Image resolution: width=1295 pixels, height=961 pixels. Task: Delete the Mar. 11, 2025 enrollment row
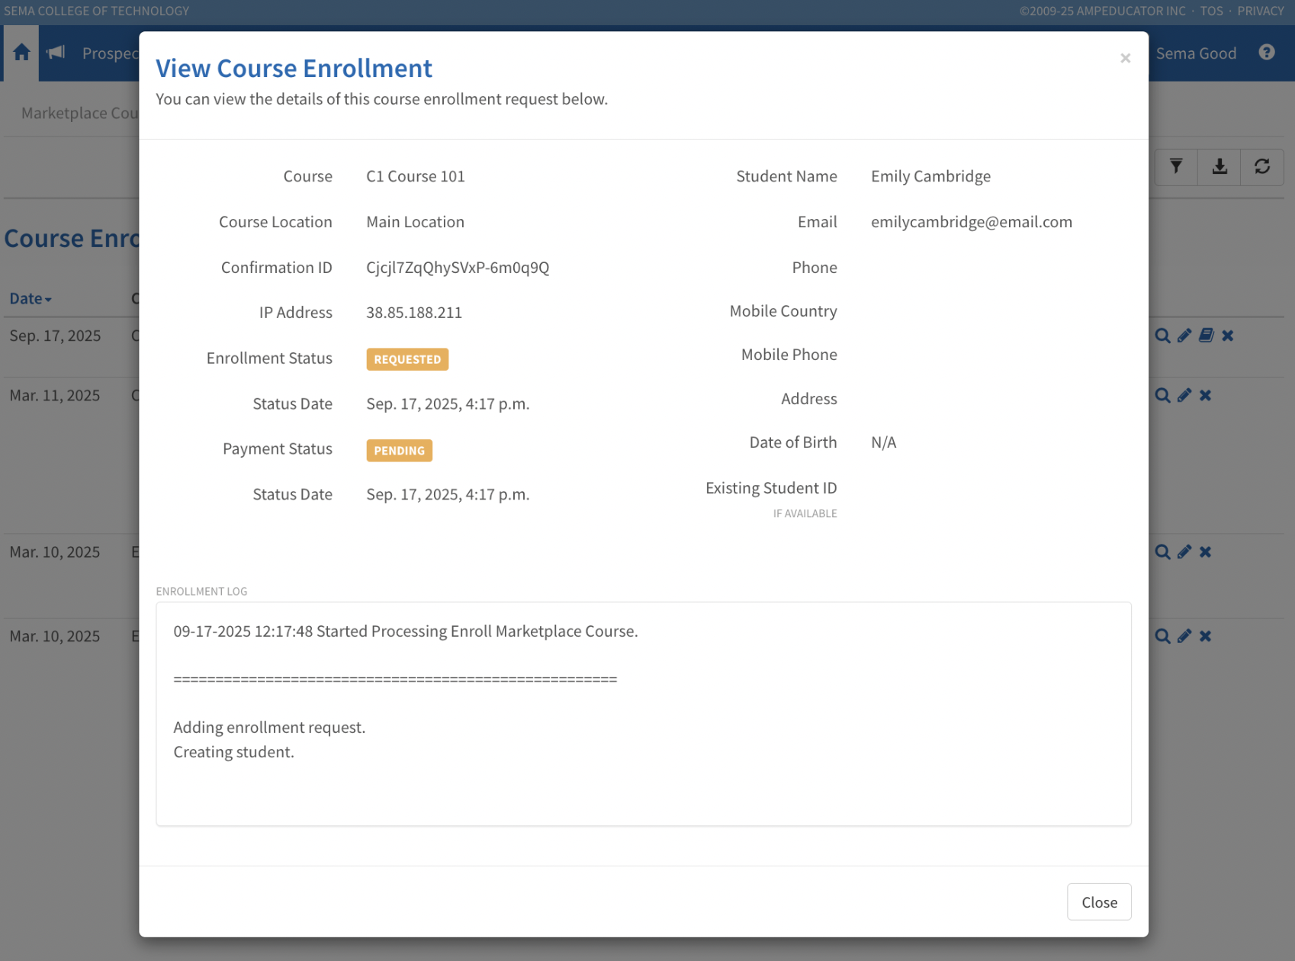click(1206, 395)
